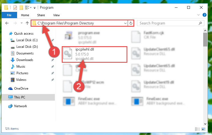
Task: Open Pictures in the sidebar
Action: click(22, 73)
